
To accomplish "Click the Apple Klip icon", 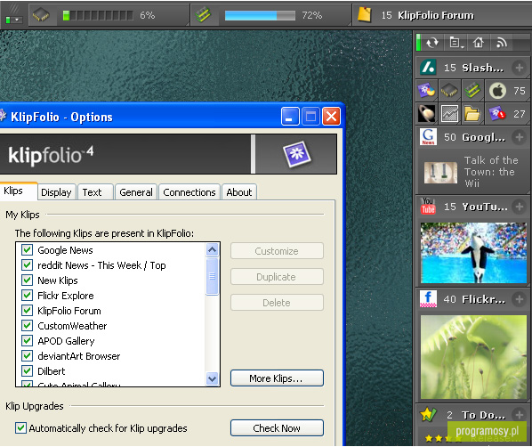I will click(x=497, y=91).
